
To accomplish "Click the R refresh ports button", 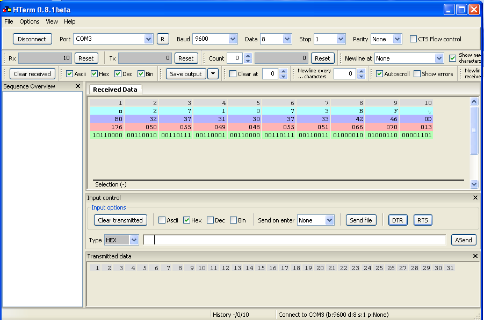I will [x=163, y=39].
